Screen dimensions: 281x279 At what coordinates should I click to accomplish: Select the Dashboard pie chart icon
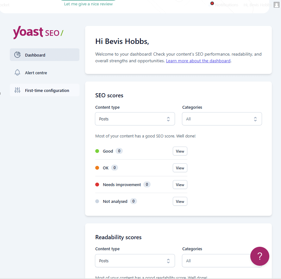coord(18,55)
